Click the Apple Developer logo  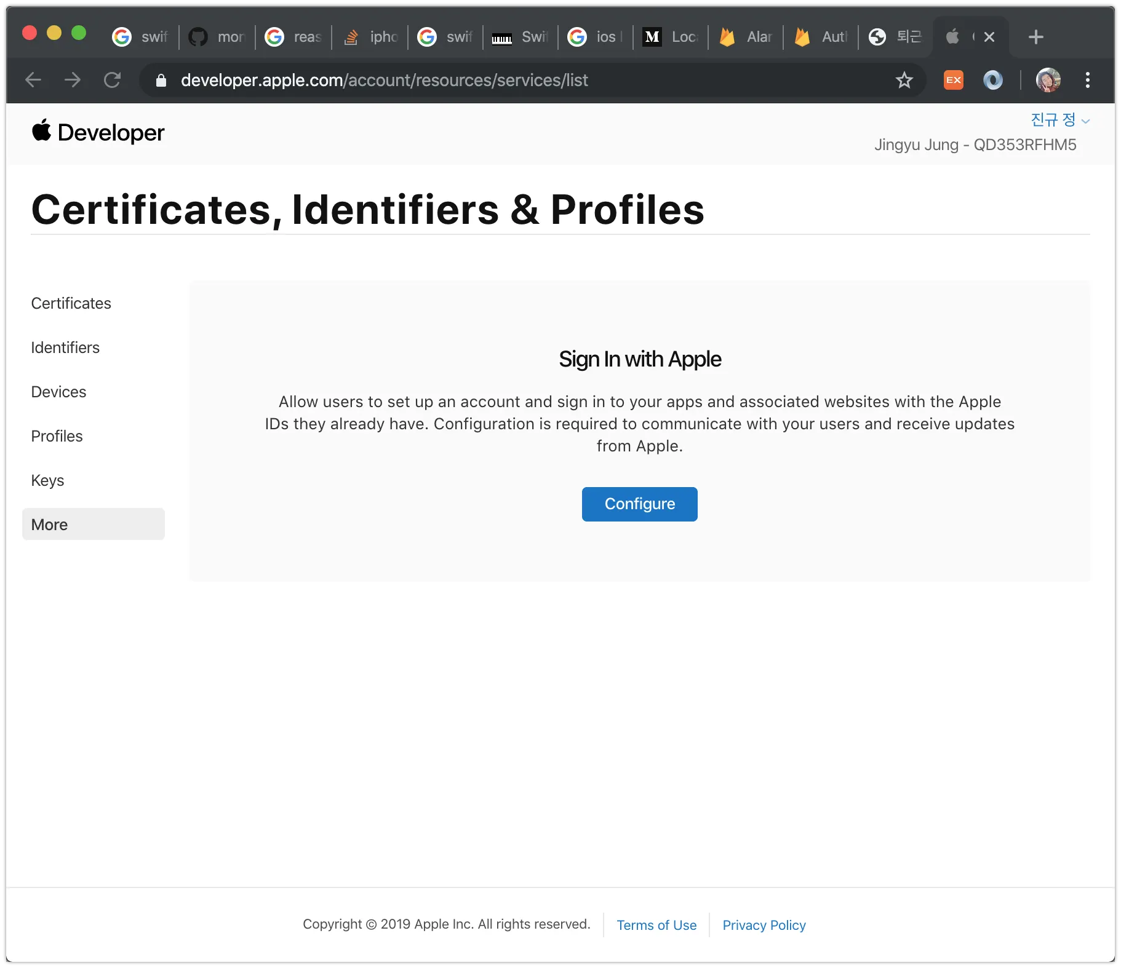coord(98,132)
